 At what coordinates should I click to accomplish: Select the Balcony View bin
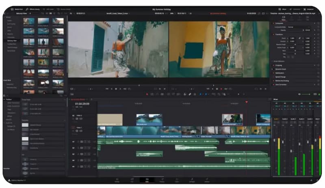(x=12, y=41)
